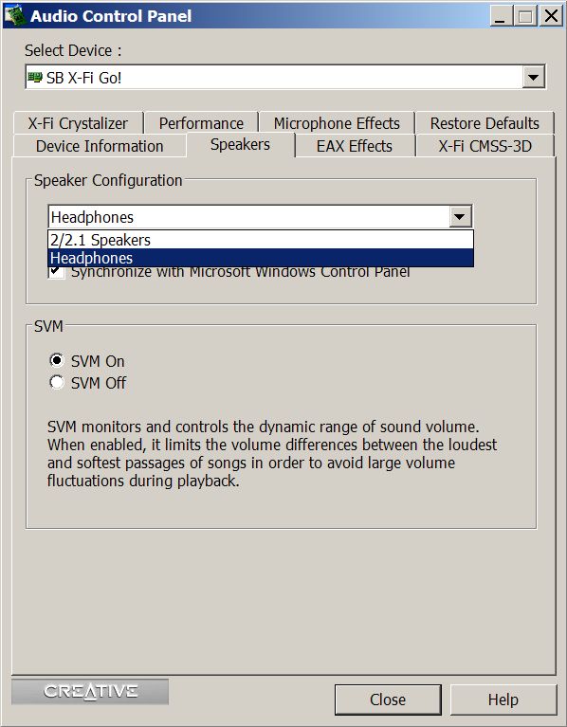Click the Close button
Viewport: 567px width, 727px height.
(388, 700)
